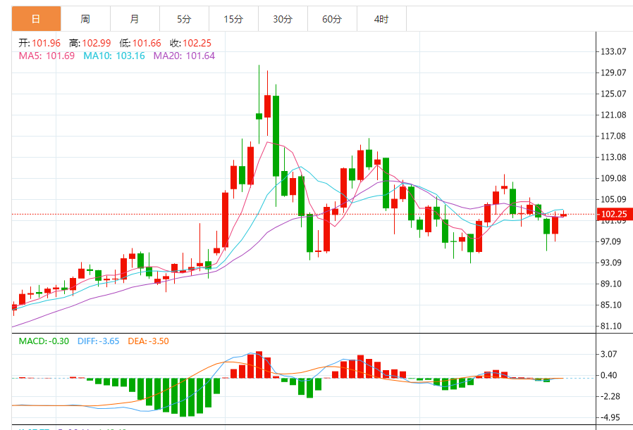
Task: Click the MA10: 103.16 indicator label
Action: 114,56
